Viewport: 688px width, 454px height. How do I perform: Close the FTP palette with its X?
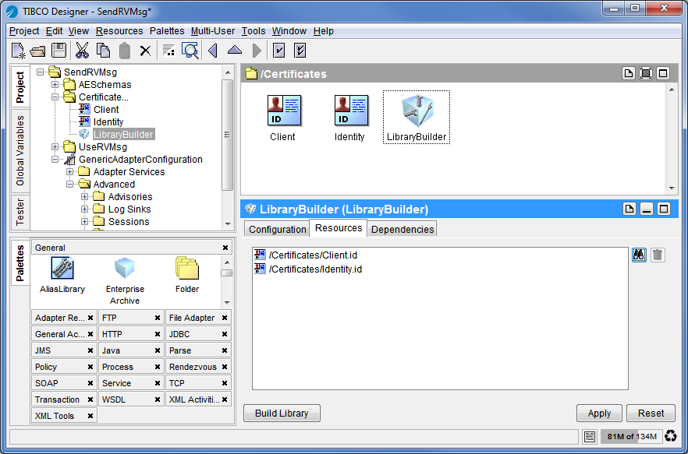pyautogui.click(x=157, y=318)
